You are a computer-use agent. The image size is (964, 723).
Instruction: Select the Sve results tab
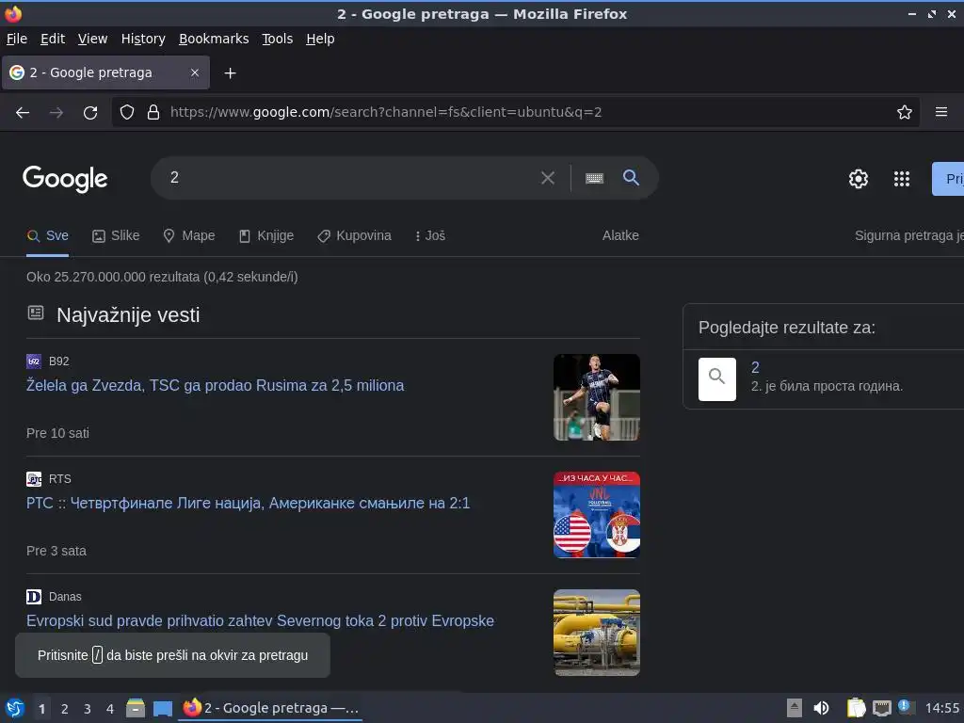47,235
